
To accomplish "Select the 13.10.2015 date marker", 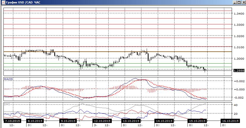I will point(131,121).
